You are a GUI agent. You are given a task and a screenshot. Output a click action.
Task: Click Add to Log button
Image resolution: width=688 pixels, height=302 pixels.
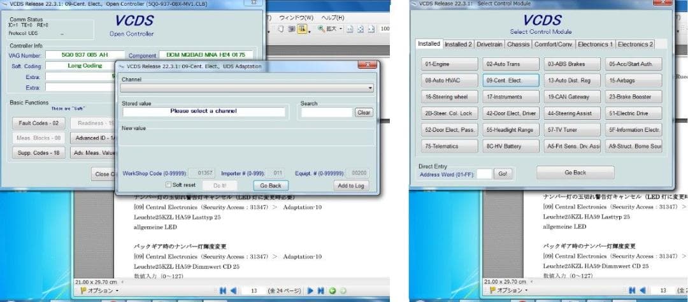click(x=351, y=185)
